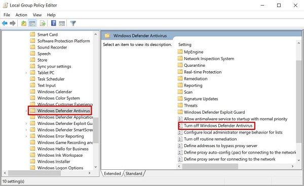The image size is (304, 186).
Task: Switch to the Standard tab
Action: [x=134, y=173]
